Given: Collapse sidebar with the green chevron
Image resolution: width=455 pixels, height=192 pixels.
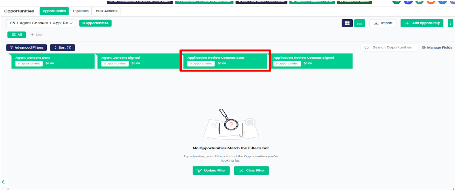Looking at the screenshot, I should click(x=3, y=182).
